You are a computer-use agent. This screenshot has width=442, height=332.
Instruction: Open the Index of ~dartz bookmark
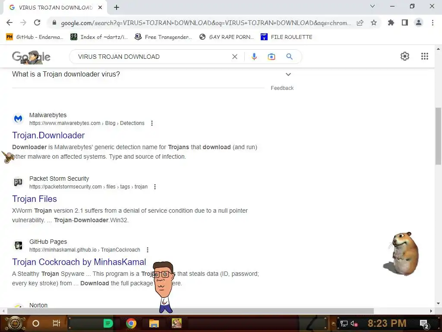click(99, 37)
